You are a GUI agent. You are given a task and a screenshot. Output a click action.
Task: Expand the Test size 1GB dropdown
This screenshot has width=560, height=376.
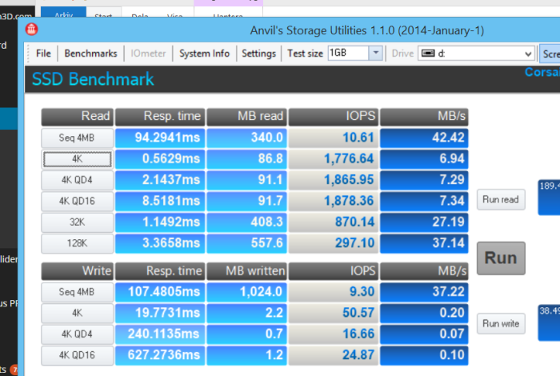click(x=376, y=54)
